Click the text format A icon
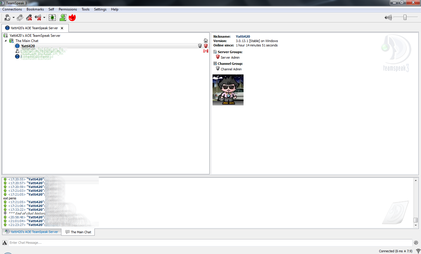Viewport: 421px width, 254px height. click(x=5, y=243)
